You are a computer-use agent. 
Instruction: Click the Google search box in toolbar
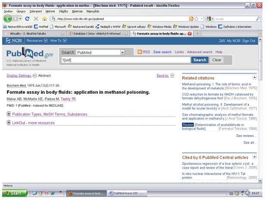tap(235, 19)
